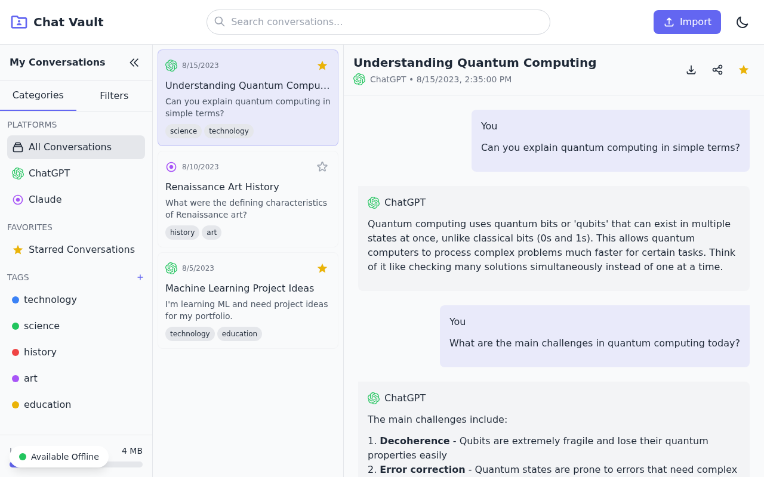The image size is (764, 477).
Task: Switch to the Filters tab
Action: [x=114, y=96]
